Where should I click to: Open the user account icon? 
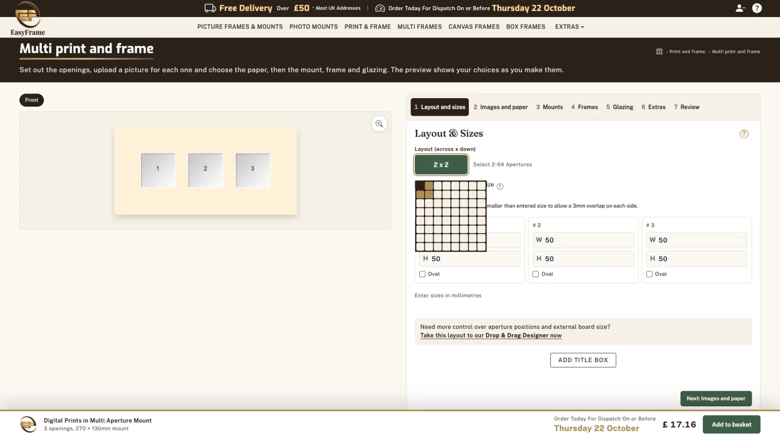pos(740,8)
